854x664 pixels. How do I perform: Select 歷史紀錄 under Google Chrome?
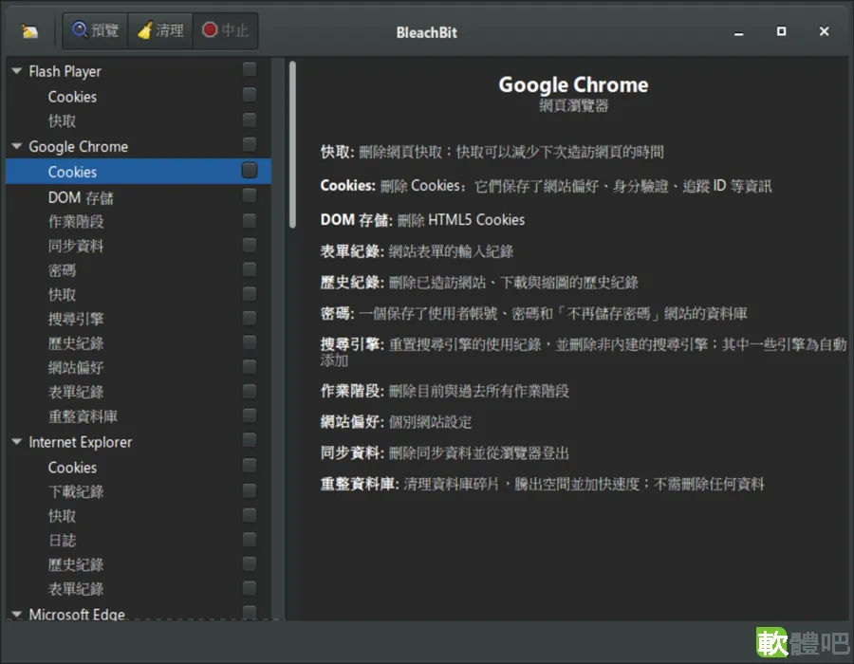tap(139, 343)
